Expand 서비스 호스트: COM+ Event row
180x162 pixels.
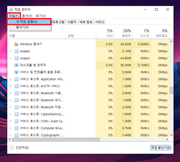pos(11,121)
